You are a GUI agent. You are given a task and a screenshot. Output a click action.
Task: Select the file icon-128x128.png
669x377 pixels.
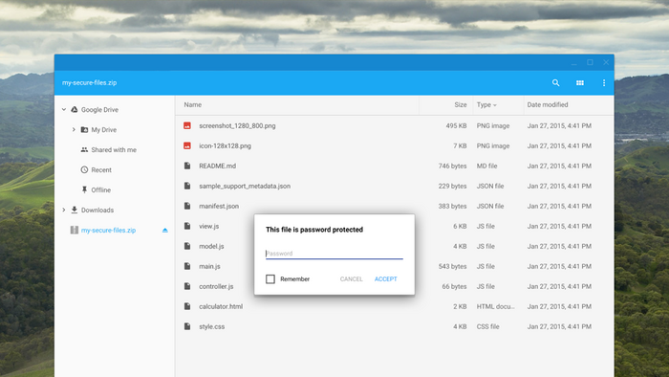tap(225, 145)
